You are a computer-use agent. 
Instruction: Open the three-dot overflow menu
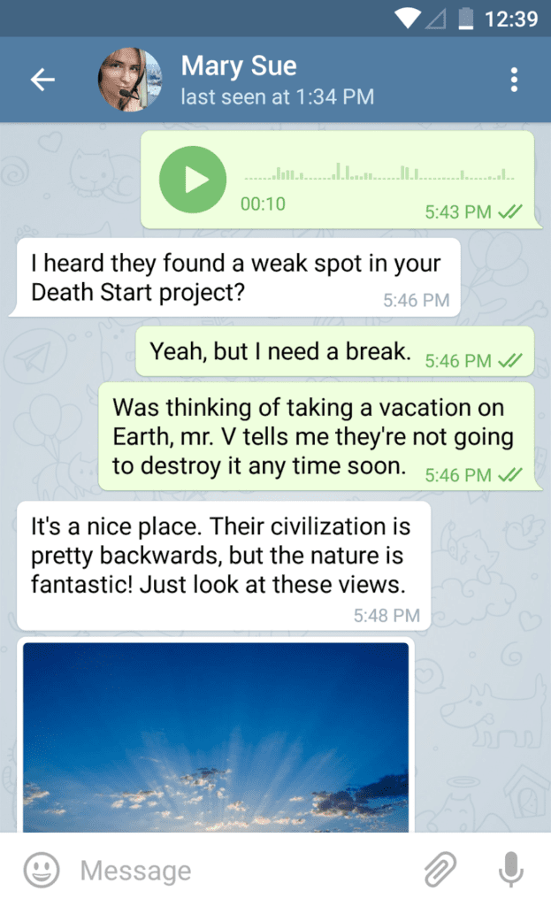point(514,80)
